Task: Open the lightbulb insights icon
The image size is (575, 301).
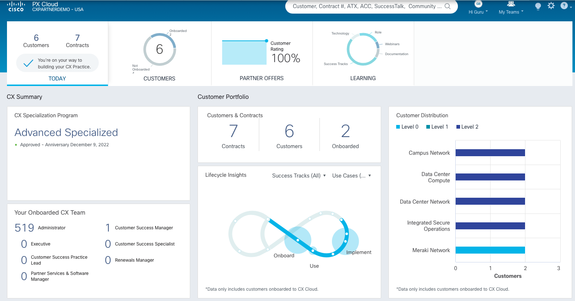Action: point(538,6)
